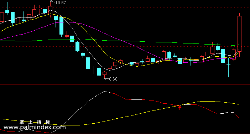Click the red up-arrow buy signal marker
Screen dimensions: 250x134
[180, 108]
